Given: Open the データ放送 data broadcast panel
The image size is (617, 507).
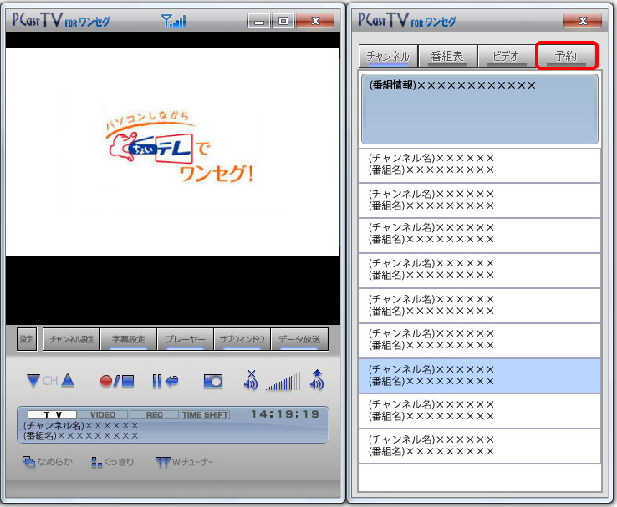Looking at the screenshot, I should pyautogui.click(x=298, y=339).
